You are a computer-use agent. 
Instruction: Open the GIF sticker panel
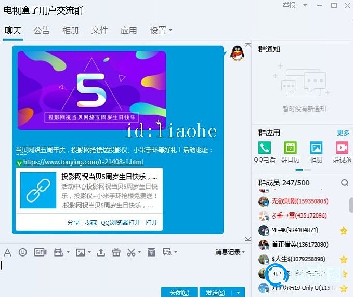40,252
